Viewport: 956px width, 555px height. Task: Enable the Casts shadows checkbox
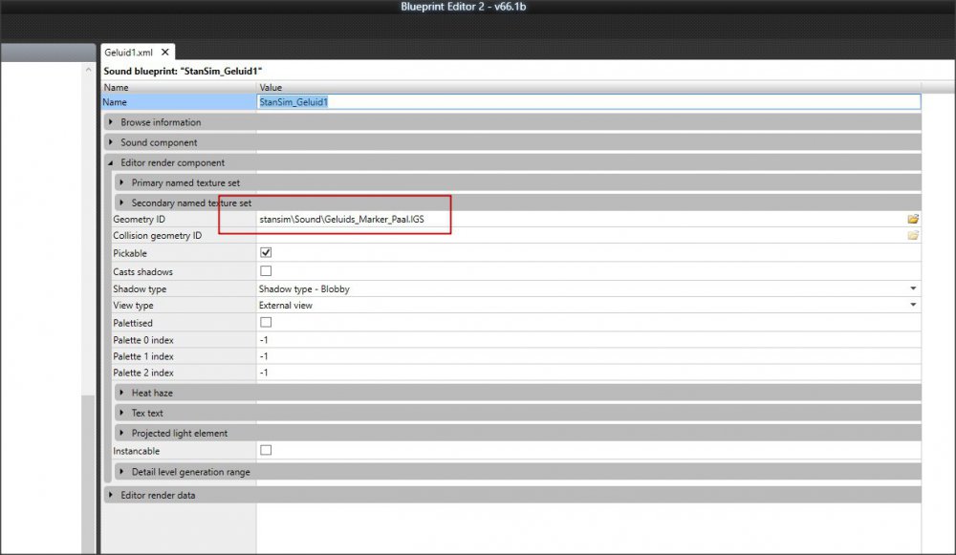coord(266,271)
